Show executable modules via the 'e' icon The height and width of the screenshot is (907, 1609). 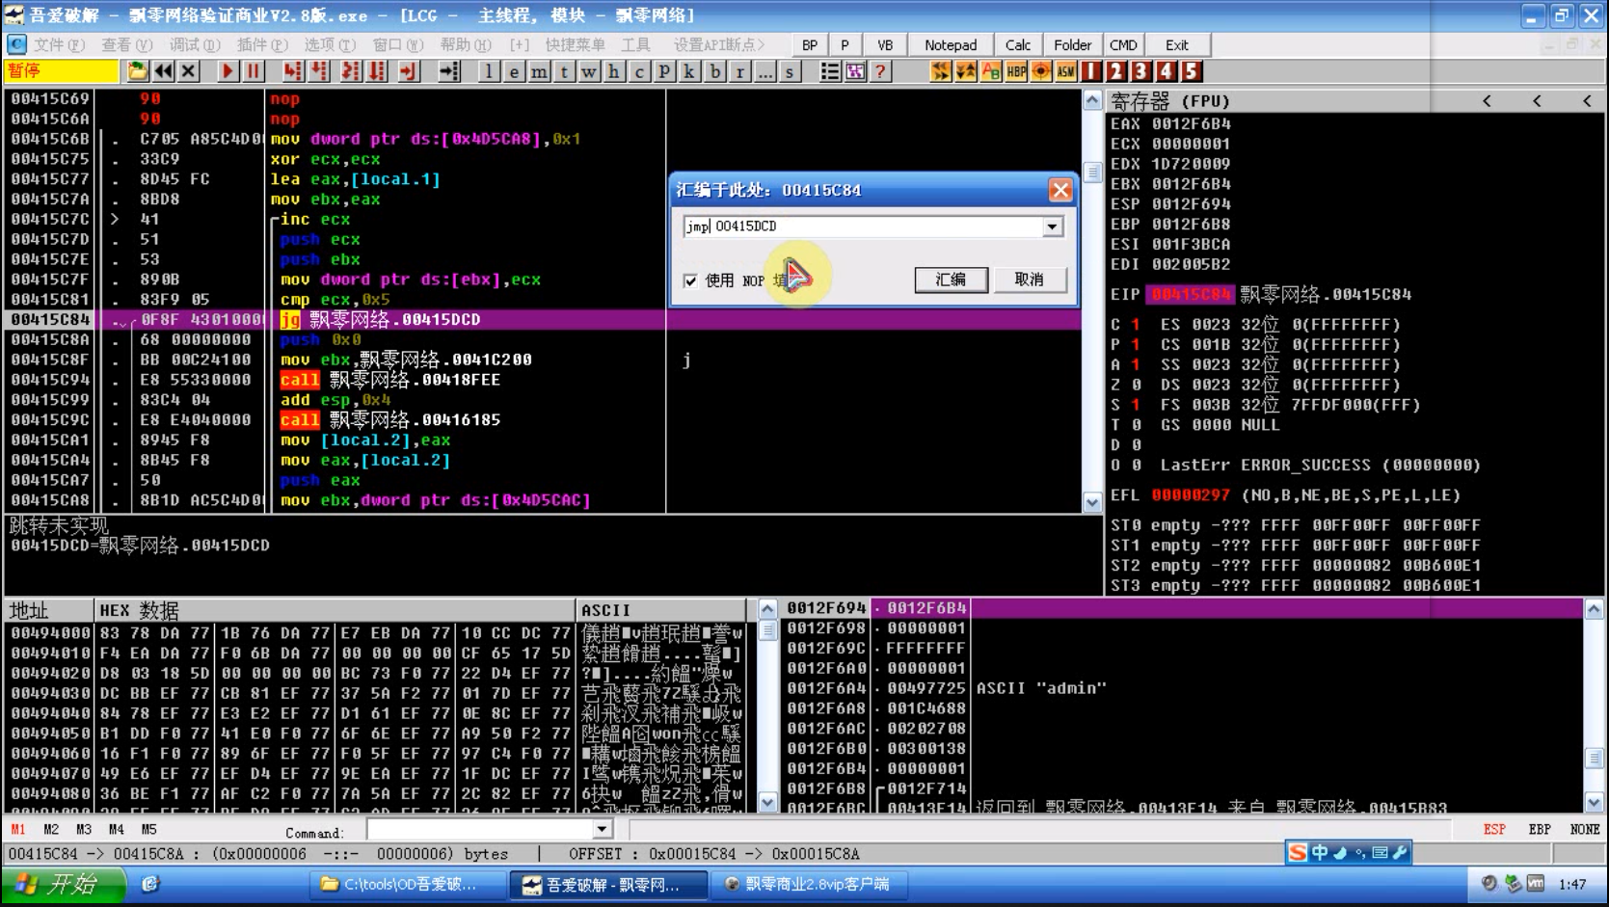(515, 71)
